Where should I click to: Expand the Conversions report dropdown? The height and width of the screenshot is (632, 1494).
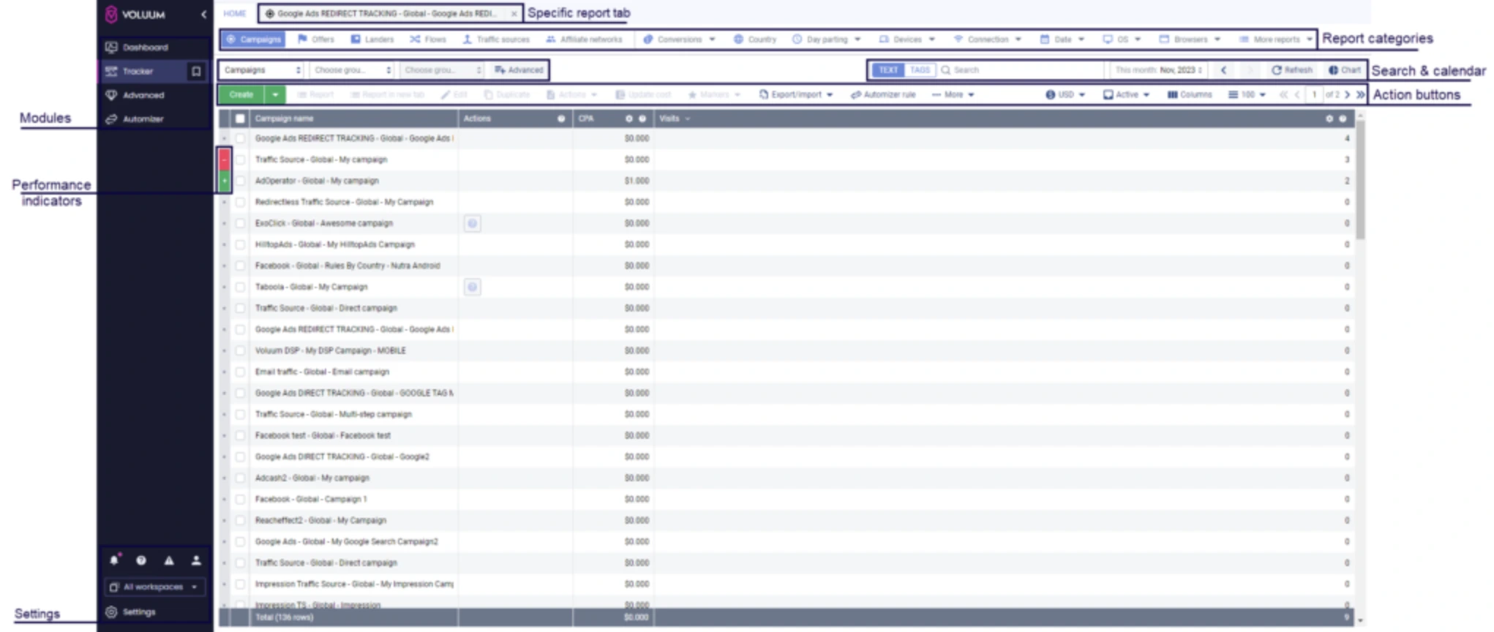pyautogui.click(x=679, y=39)
